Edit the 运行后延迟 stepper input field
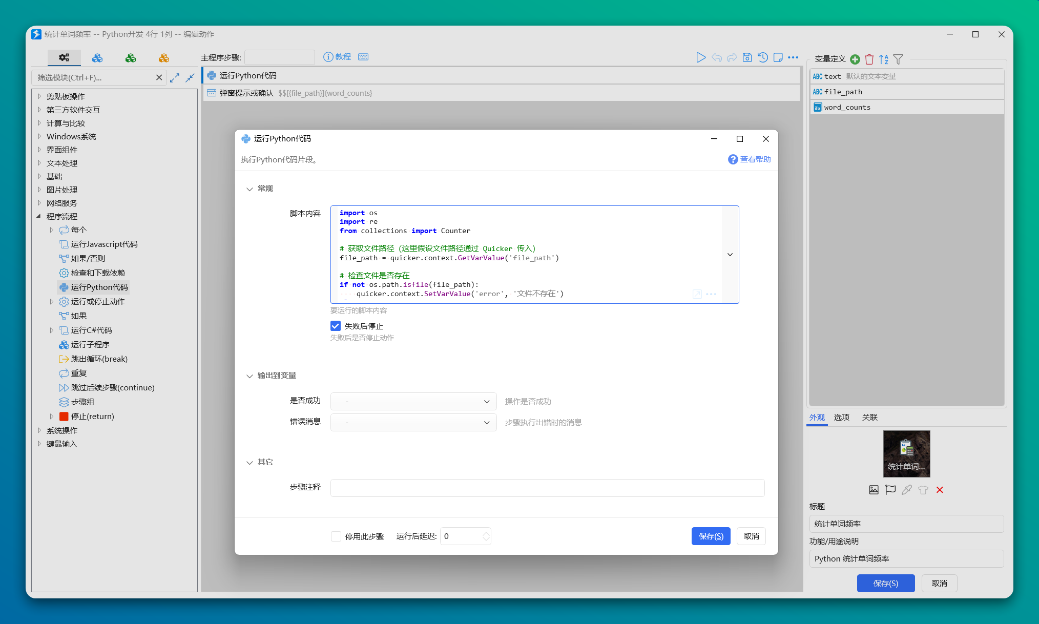1039x624 pixels. pos(460,536)
